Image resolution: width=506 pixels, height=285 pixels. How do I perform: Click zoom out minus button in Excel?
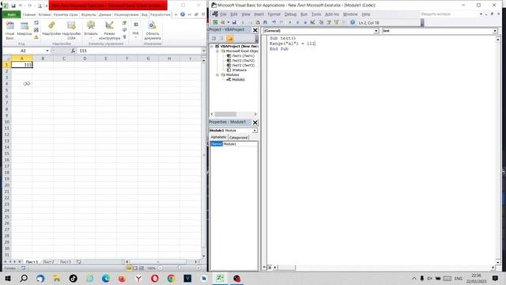tap(160, 268)
